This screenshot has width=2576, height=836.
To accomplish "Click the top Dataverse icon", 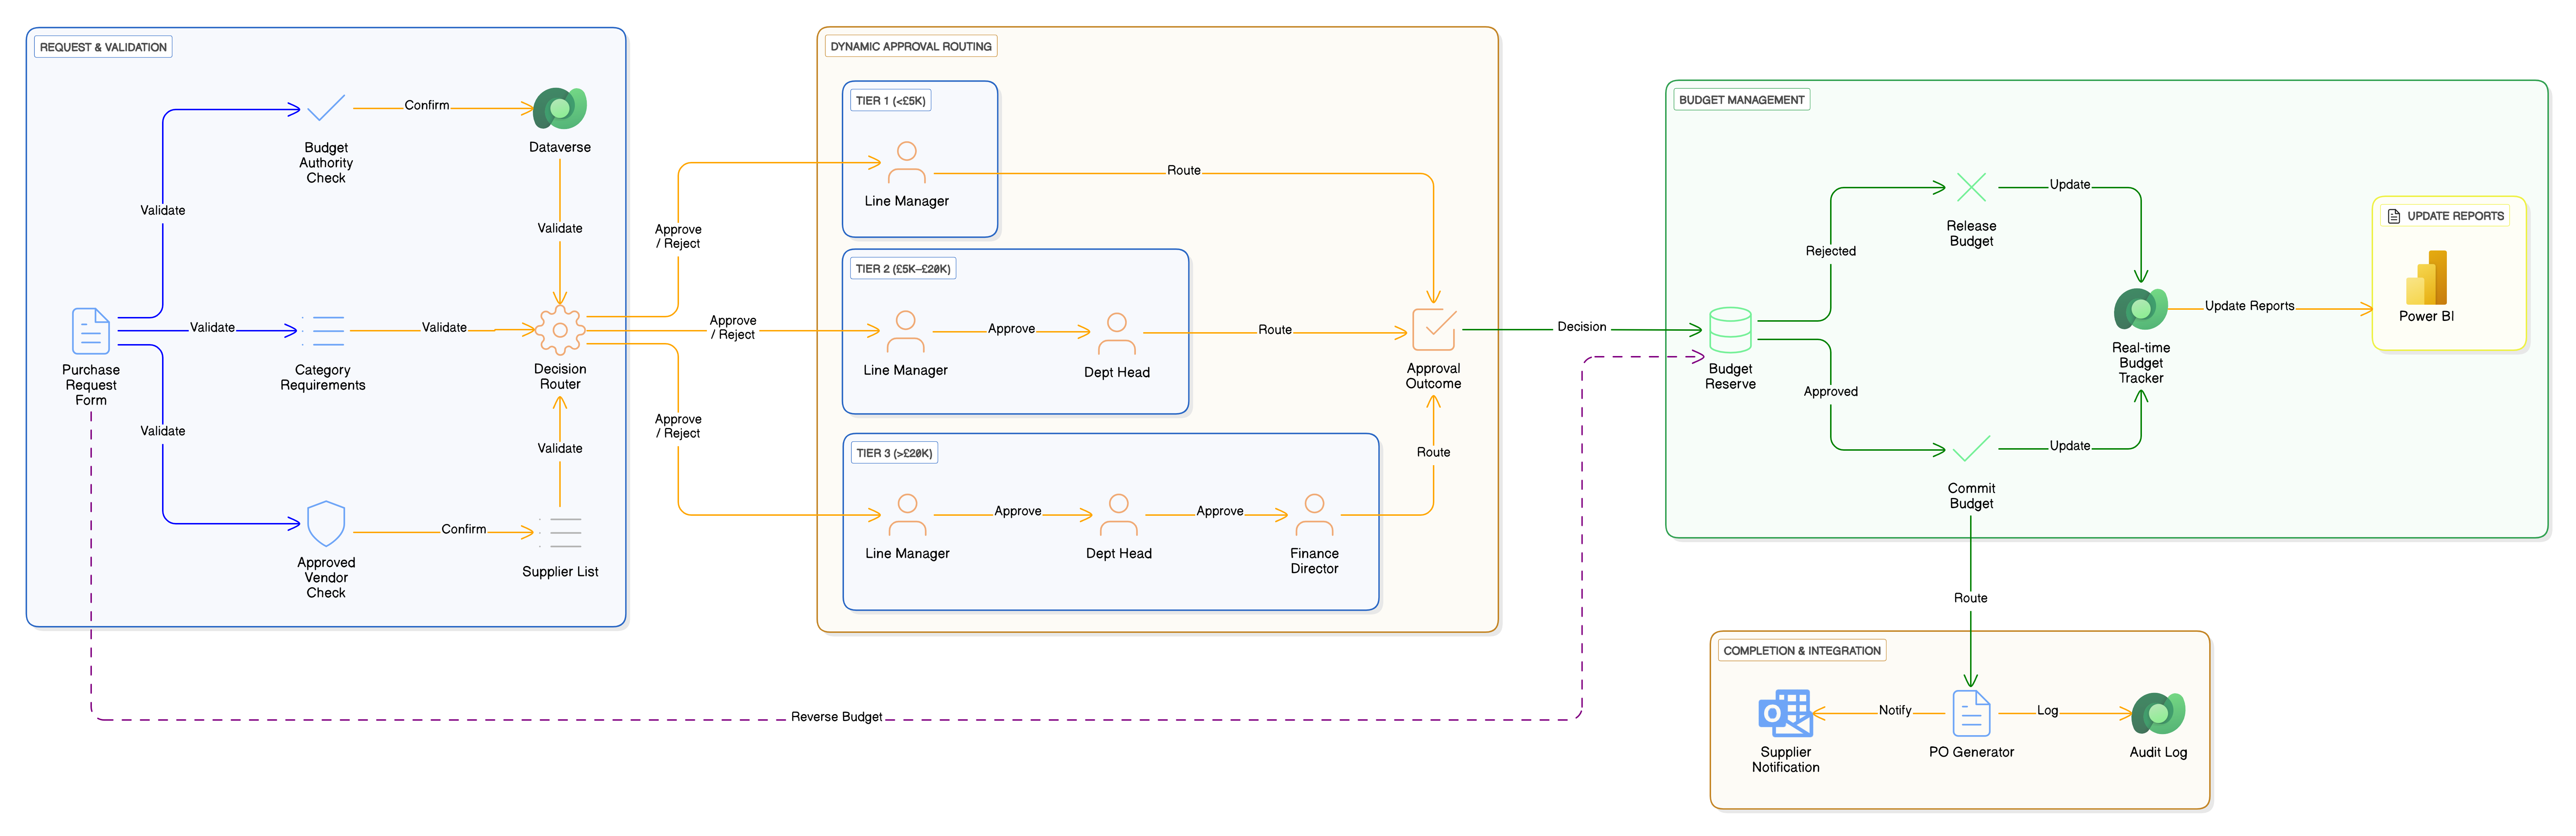I will click(560, 108).
